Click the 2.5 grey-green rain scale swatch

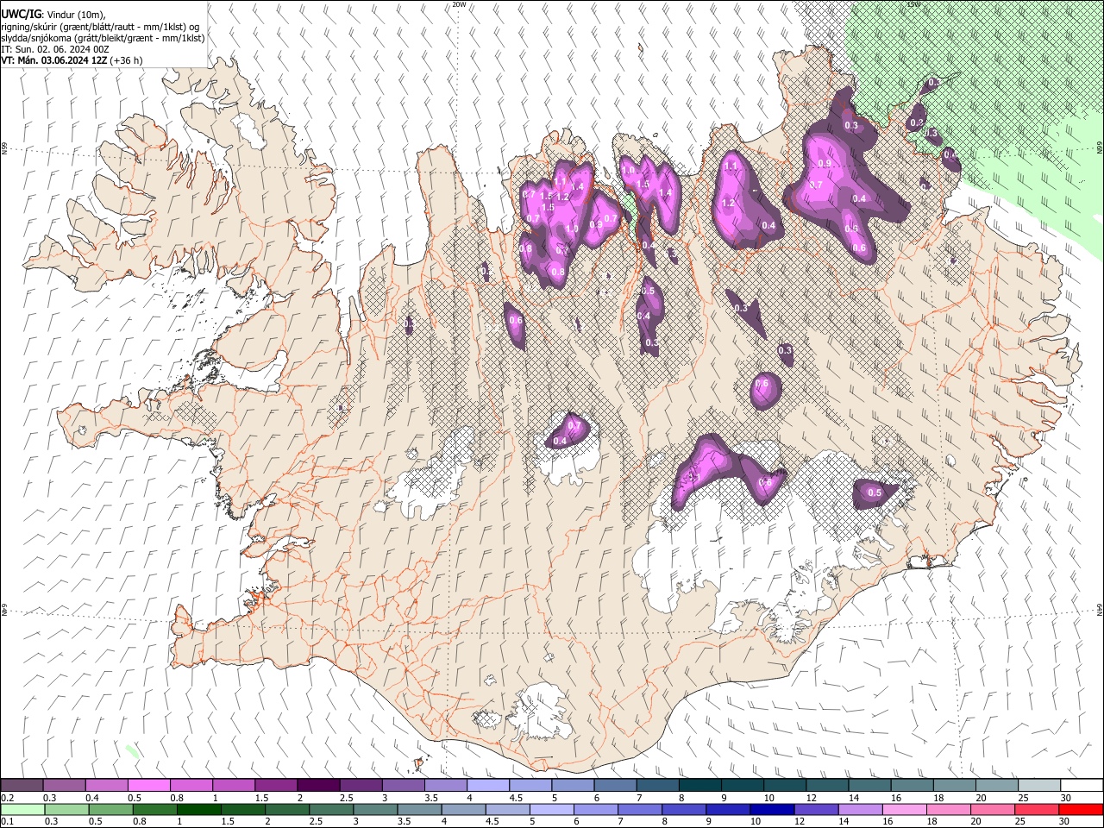point(330,809)
